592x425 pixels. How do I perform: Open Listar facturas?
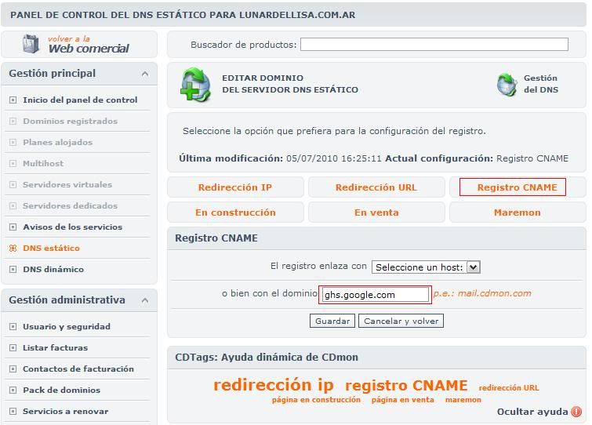point(55,347)
